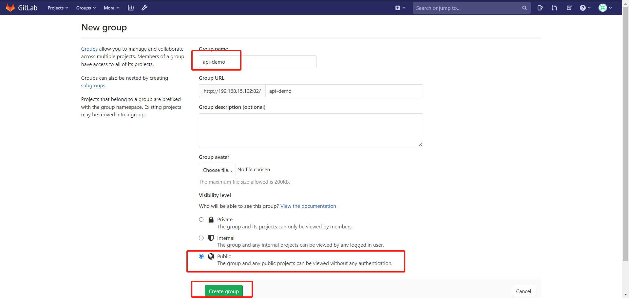
Task: Open the issues icon in the top bar
Action: 540,8
